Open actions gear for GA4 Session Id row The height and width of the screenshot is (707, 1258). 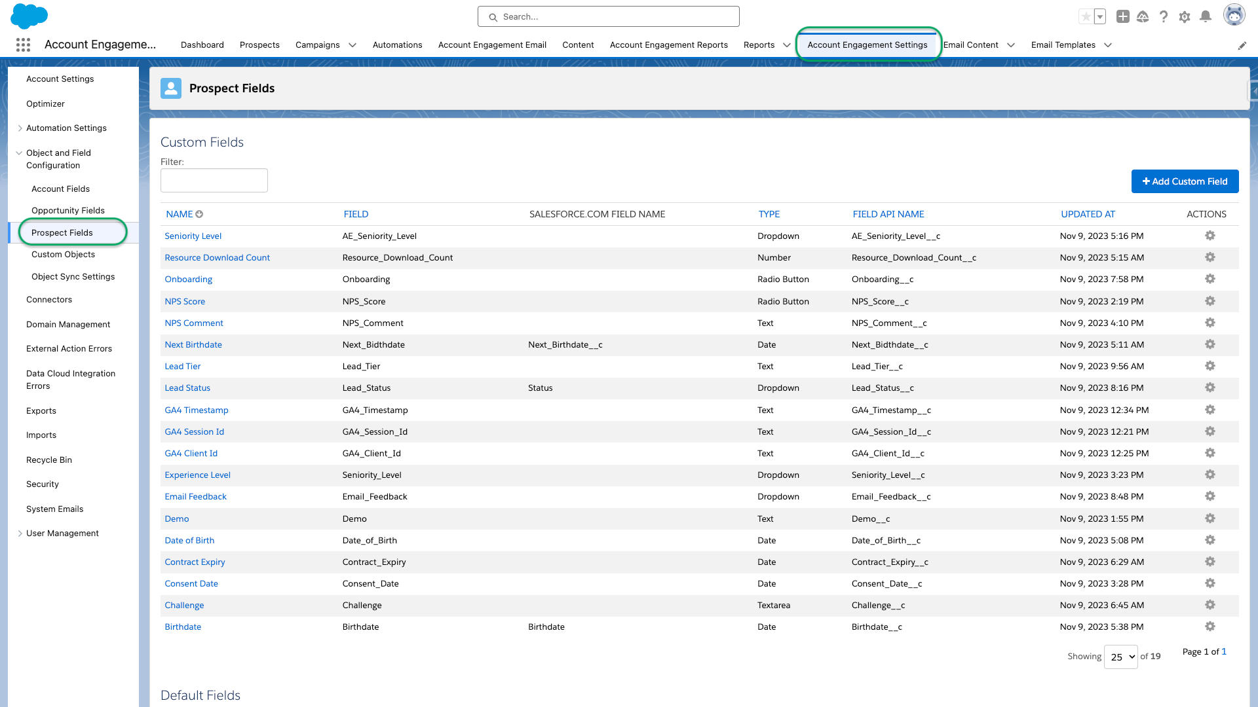1210,431
